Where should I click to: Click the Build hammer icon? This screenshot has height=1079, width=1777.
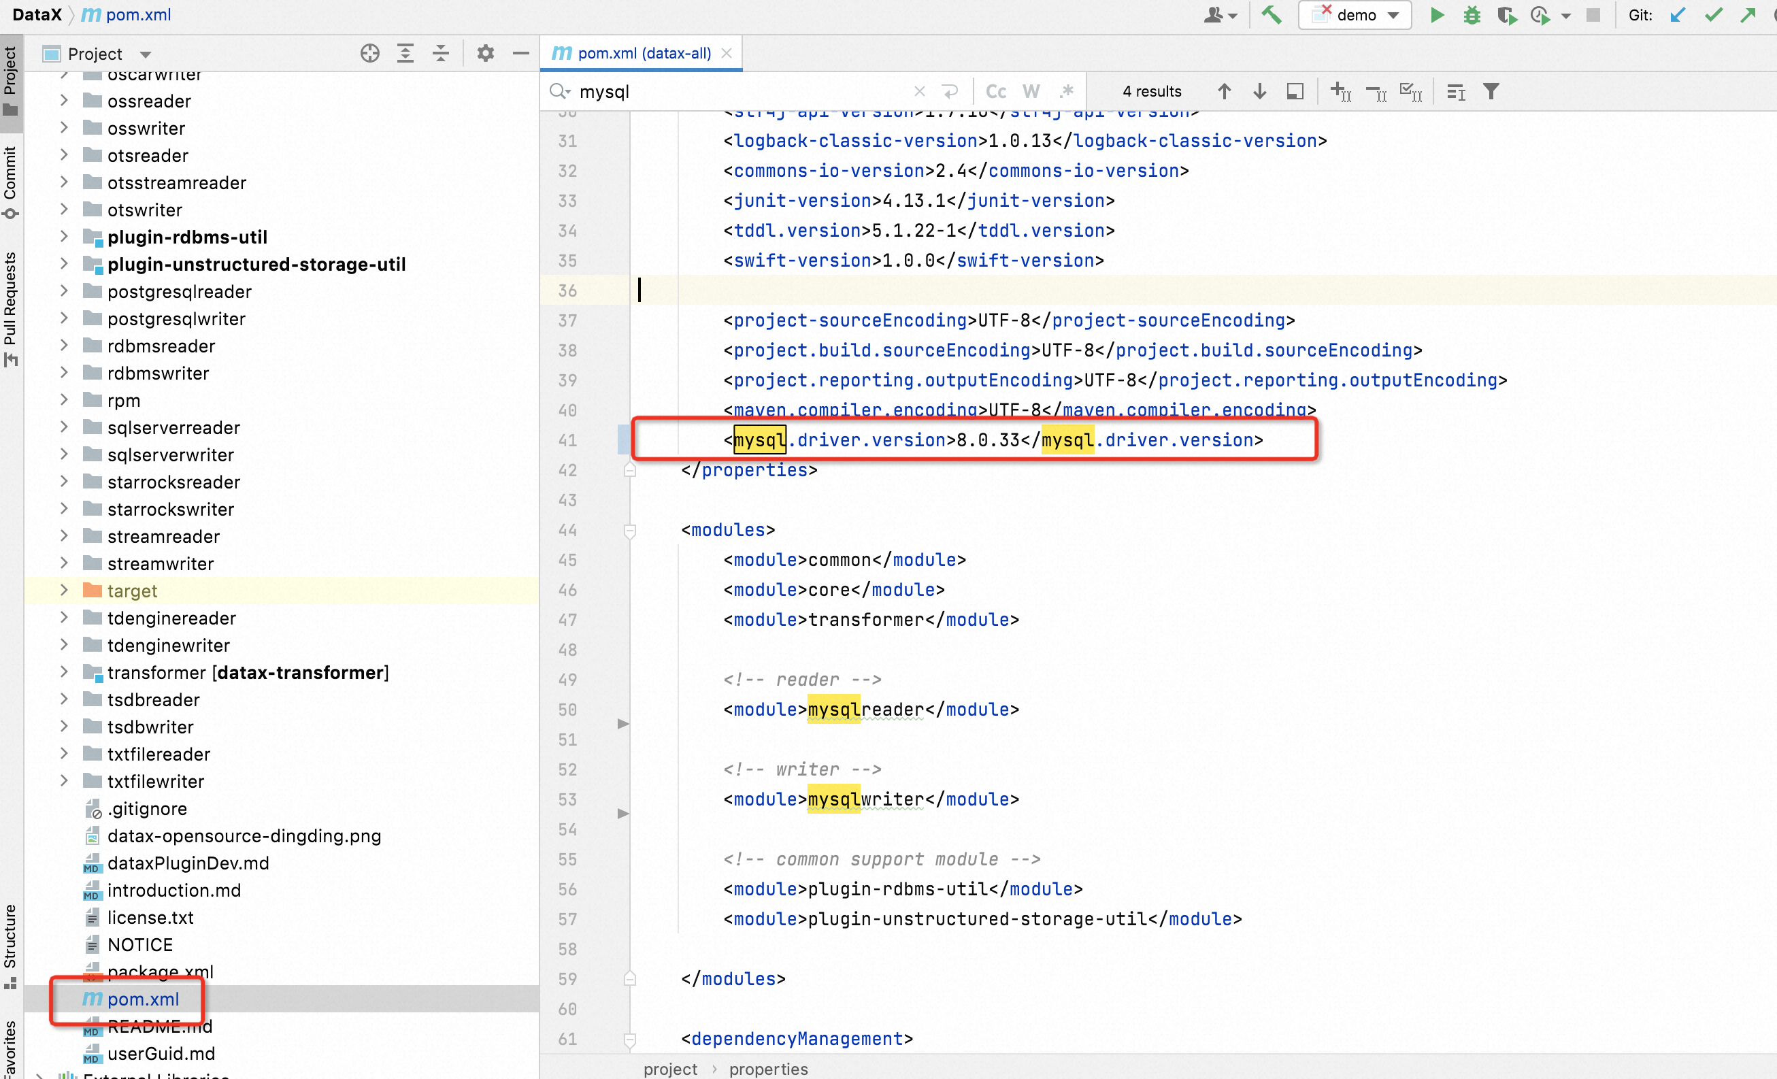1272,15
